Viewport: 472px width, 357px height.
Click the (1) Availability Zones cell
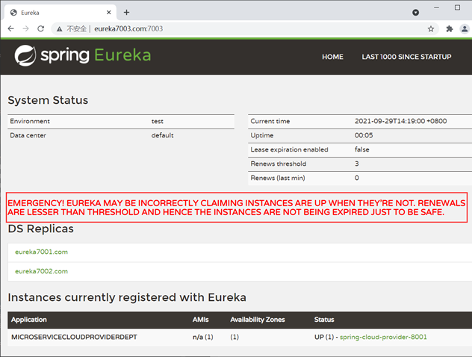235,337
